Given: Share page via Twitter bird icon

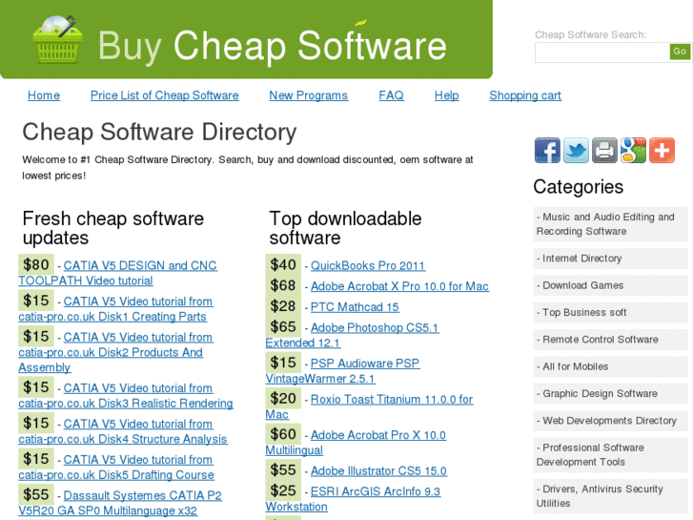Looking at the screenshot, I should pyautogui.click(x=576, y=151).
